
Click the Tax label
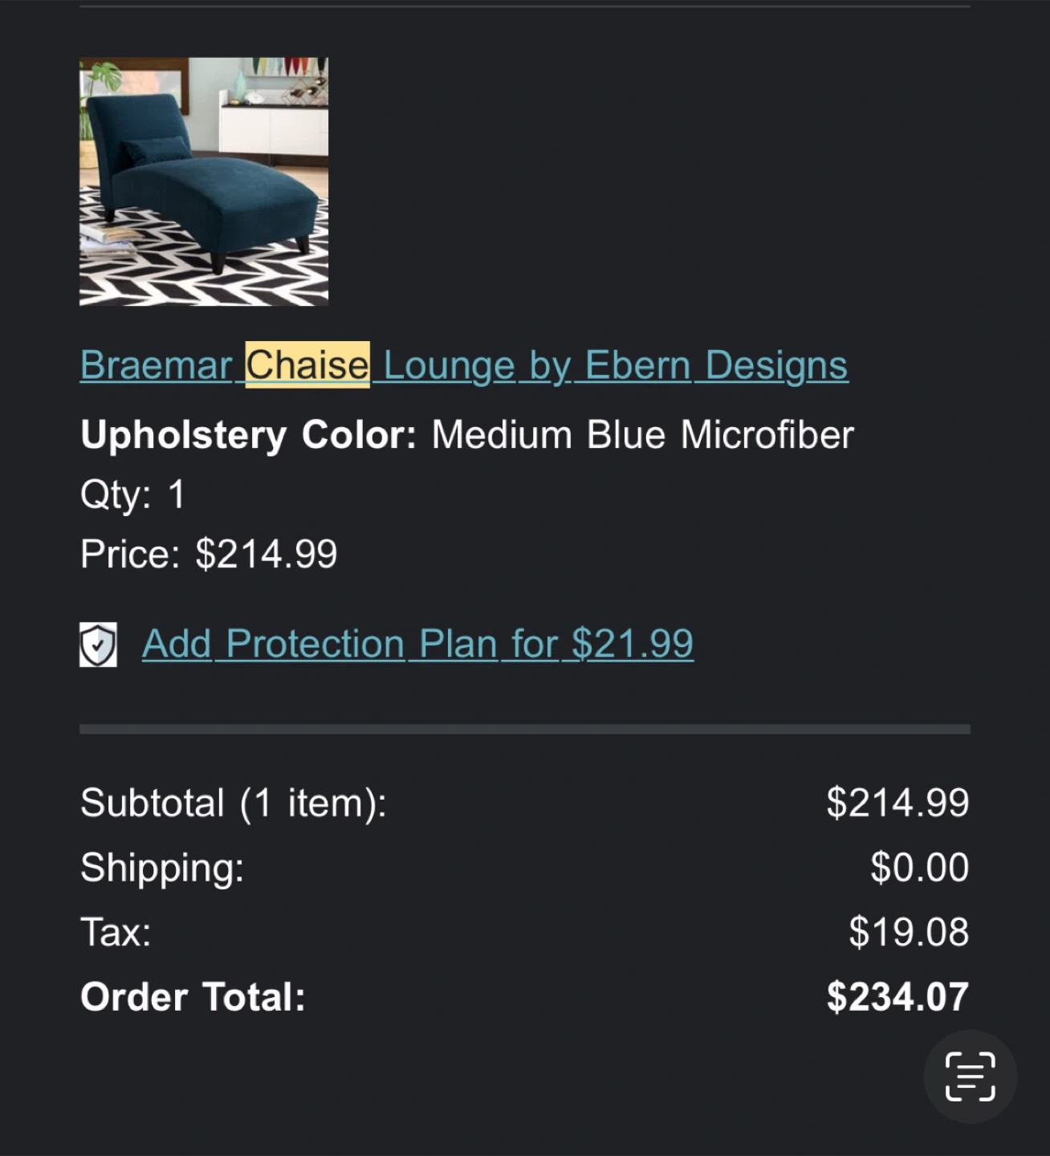tap(116, 933)
